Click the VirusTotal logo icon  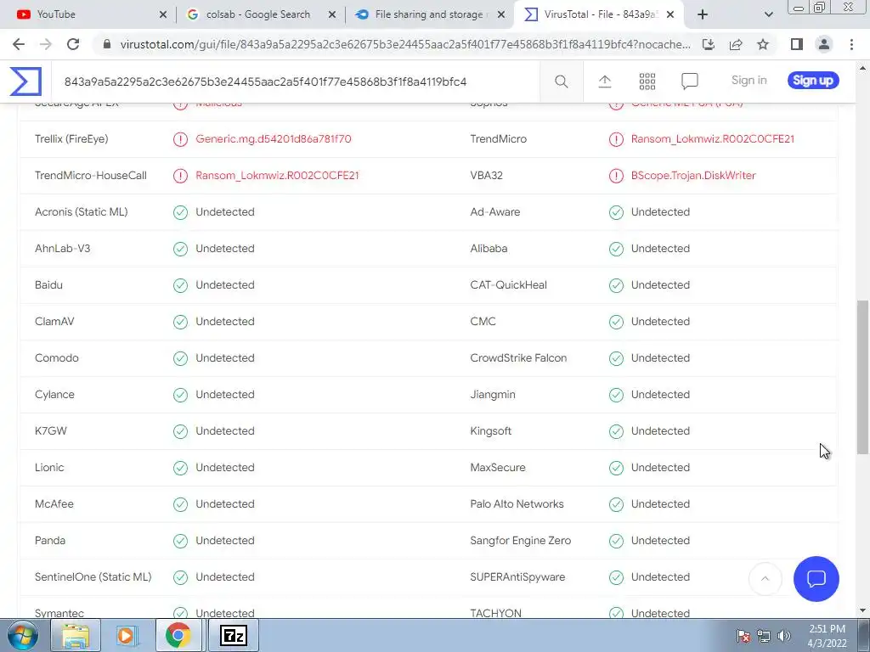click(25, 81)
